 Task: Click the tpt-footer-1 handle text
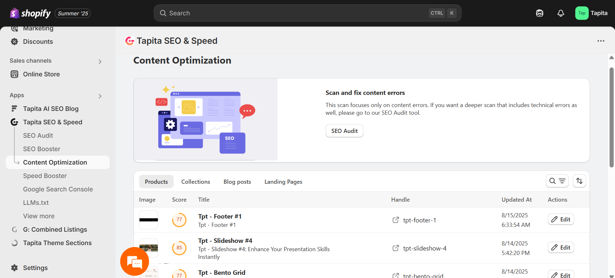(420, 220)
